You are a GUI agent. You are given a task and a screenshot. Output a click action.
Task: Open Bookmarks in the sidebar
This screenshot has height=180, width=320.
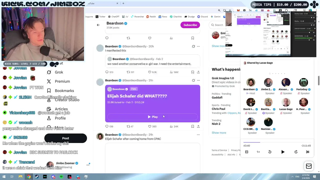(60, 91)
